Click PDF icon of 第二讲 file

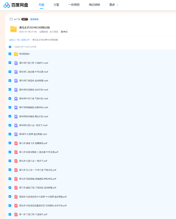point(16,152)
